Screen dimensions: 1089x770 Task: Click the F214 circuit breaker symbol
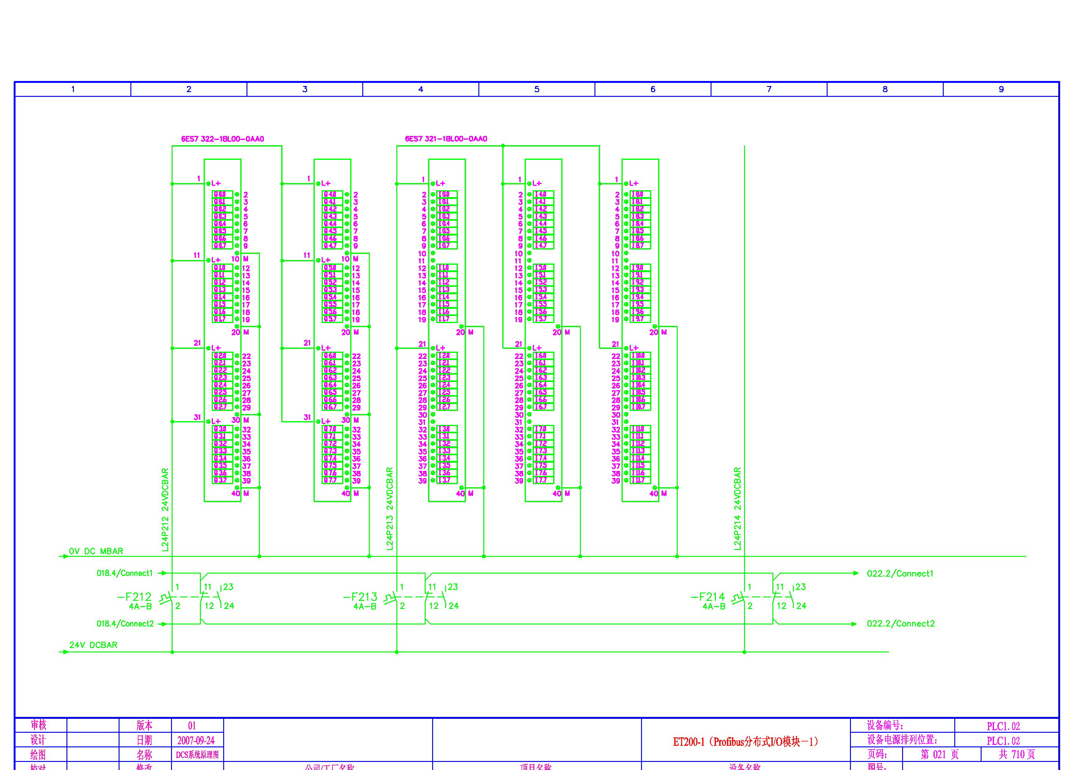tap(738, 598)
